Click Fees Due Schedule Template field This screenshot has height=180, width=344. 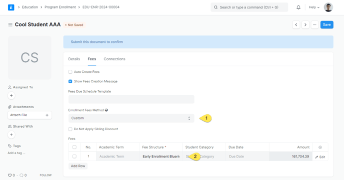131,99
